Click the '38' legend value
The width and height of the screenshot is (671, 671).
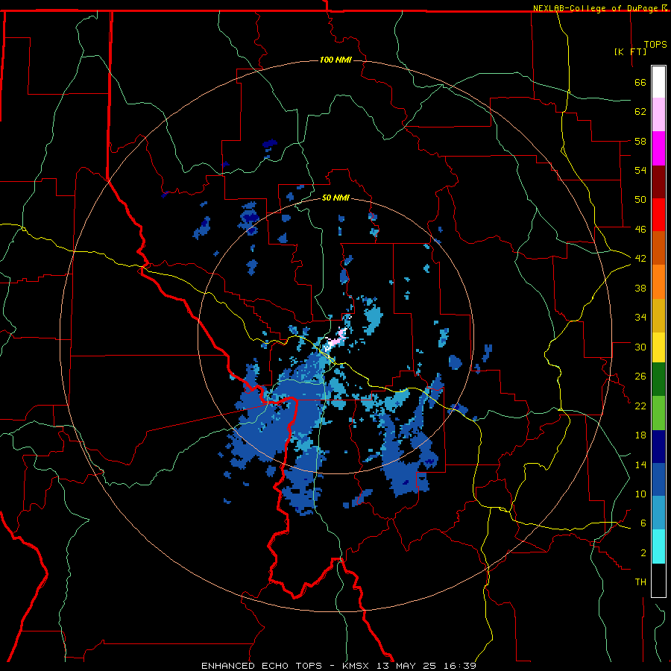[640, 289]
